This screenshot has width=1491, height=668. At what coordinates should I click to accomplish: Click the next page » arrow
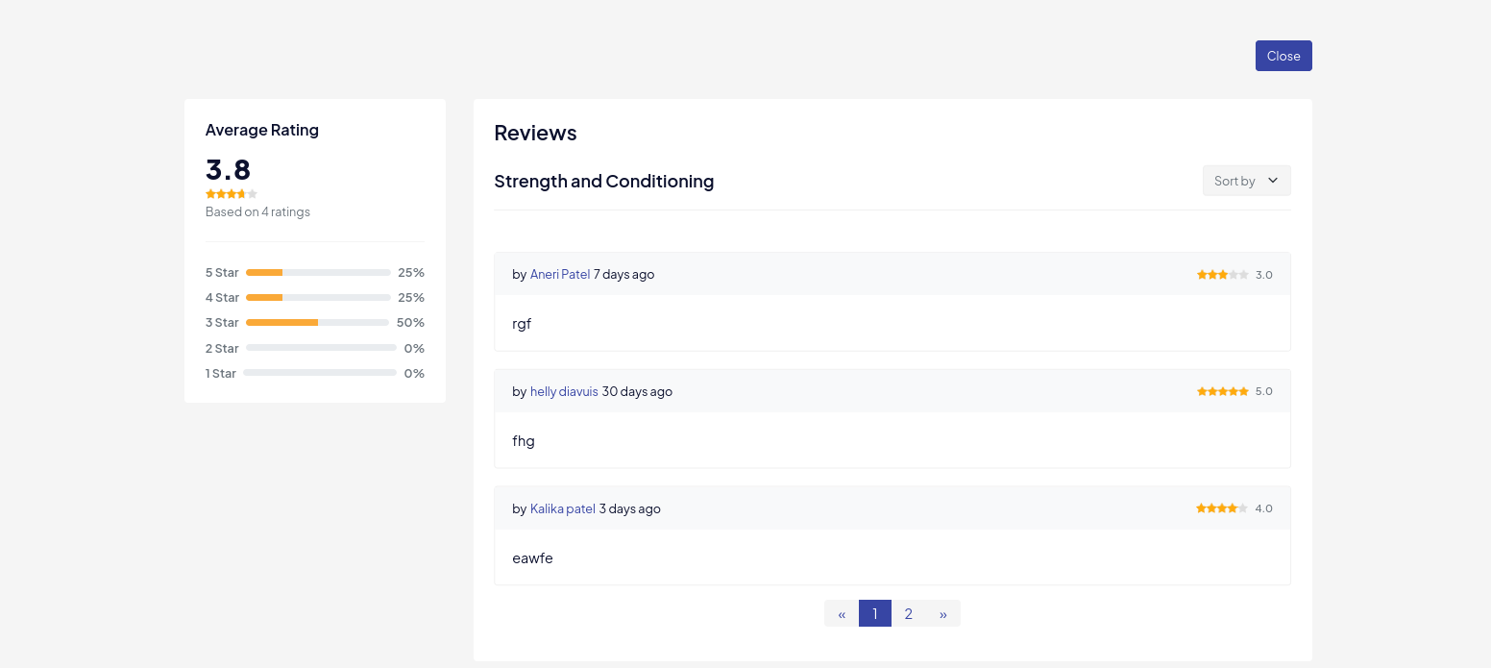943,613
